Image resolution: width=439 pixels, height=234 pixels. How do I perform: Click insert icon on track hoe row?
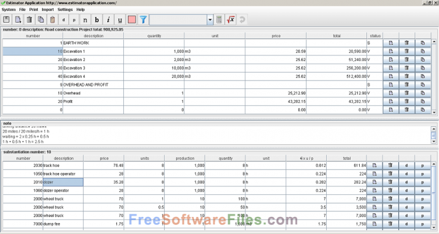[x=374, y=165]
